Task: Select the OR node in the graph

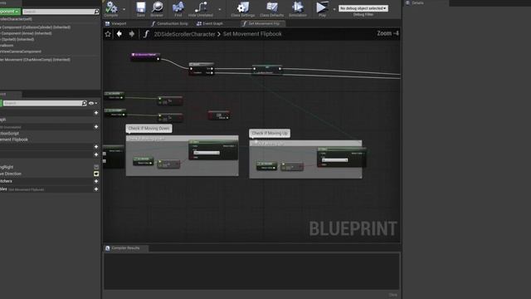Action: click(219, 115)
